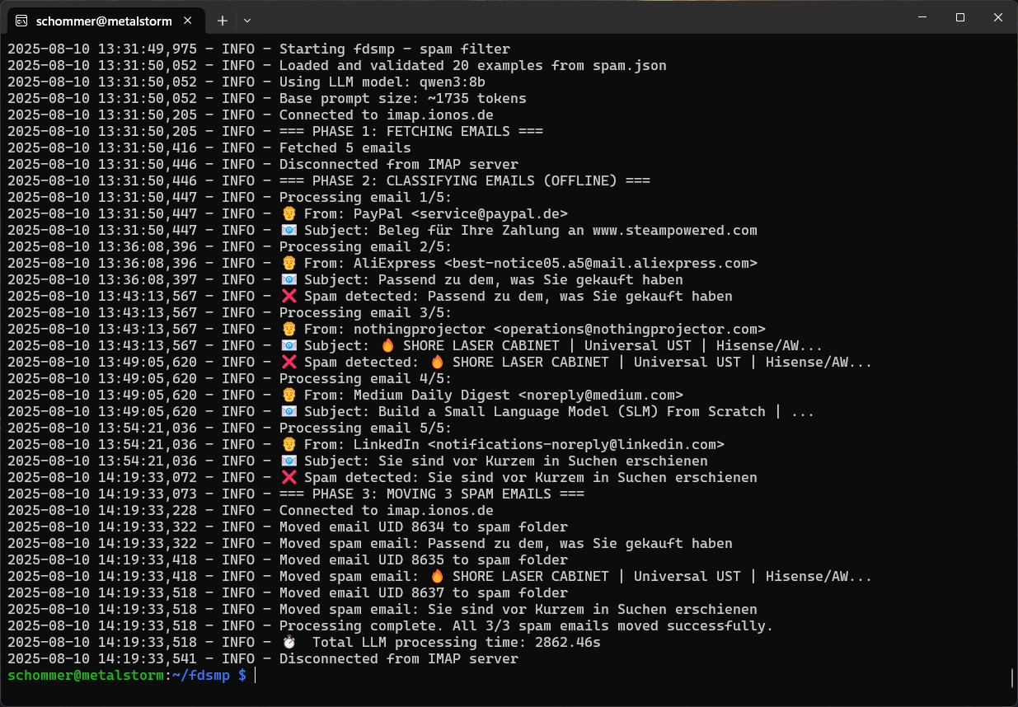Image resolution: width=1018 pixels, height=707 pixels.
Task: Click the red X before 'Spam detected: Sie sind vor Kurzem'
Action: (x=288, y=477)
